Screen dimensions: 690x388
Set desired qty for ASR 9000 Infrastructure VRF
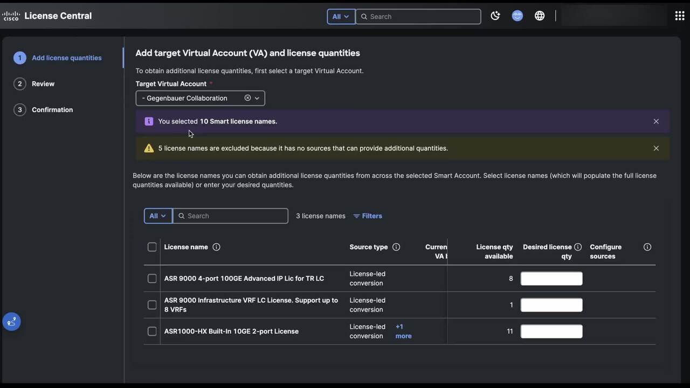pos(551,305)
